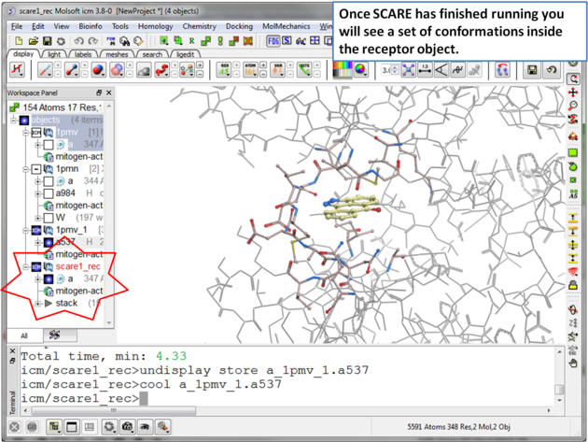The image size is (588, 442).
Task: Toggle display checkbox for a984
Action: click(49, 193)
